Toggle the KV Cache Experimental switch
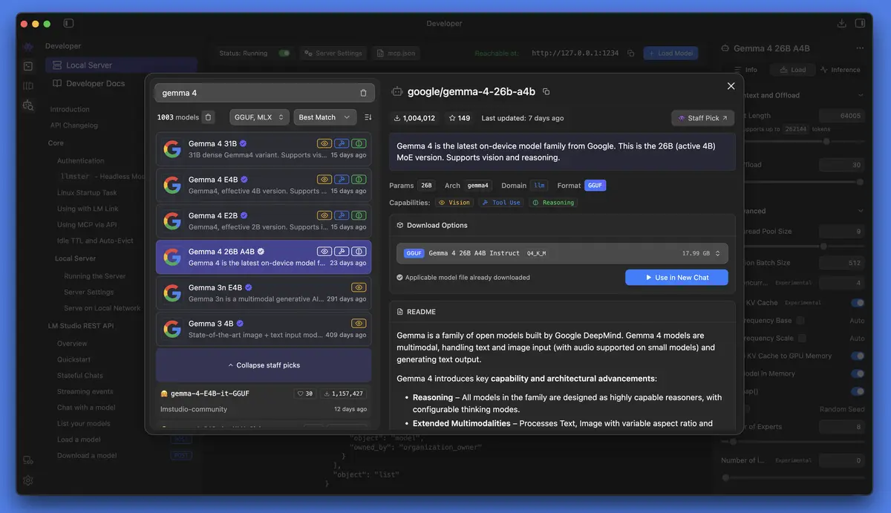This screenshot has width=891, height=513. [x=858, y=302]
